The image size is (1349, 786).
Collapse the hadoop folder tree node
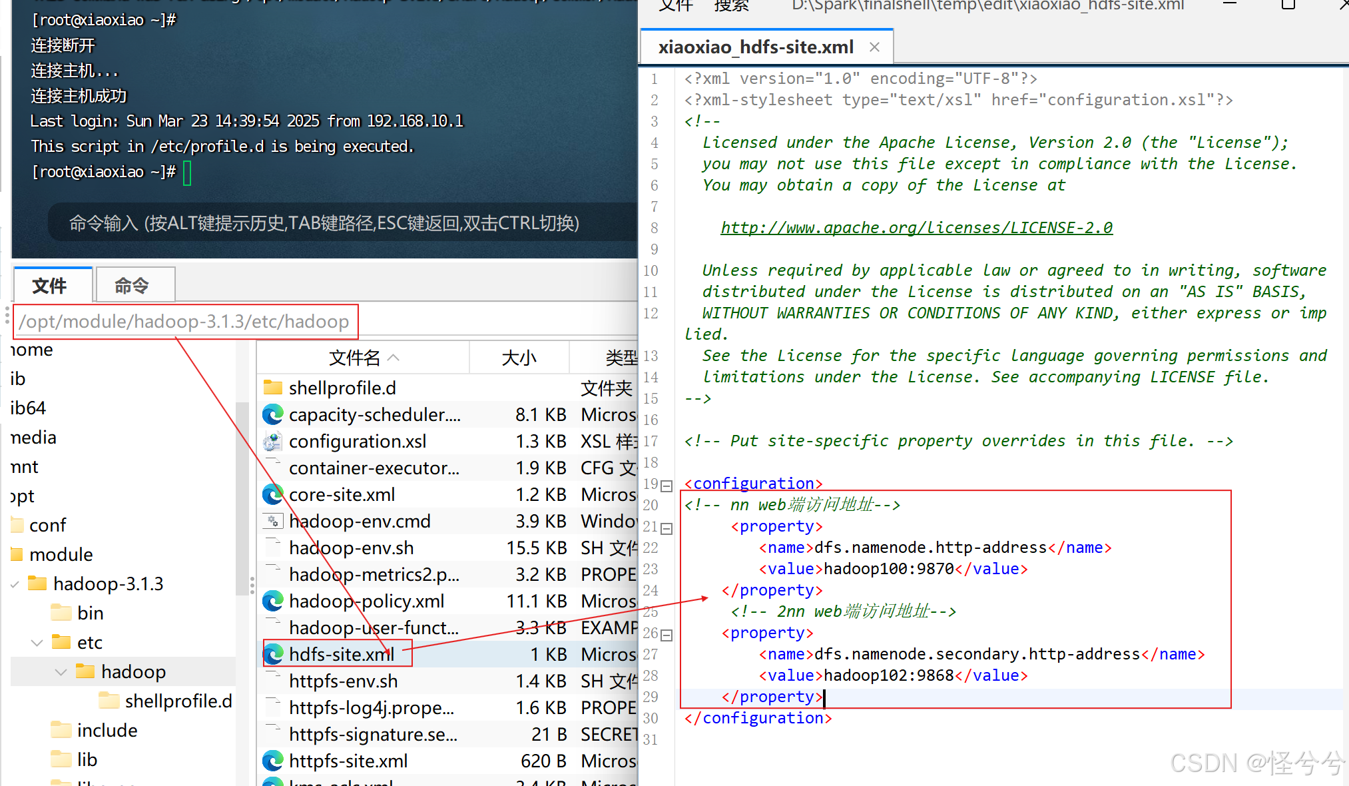61,672
